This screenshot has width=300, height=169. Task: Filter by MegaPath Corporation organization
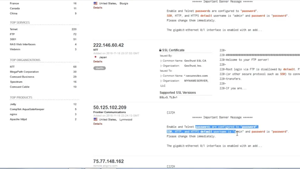[24, 72]
